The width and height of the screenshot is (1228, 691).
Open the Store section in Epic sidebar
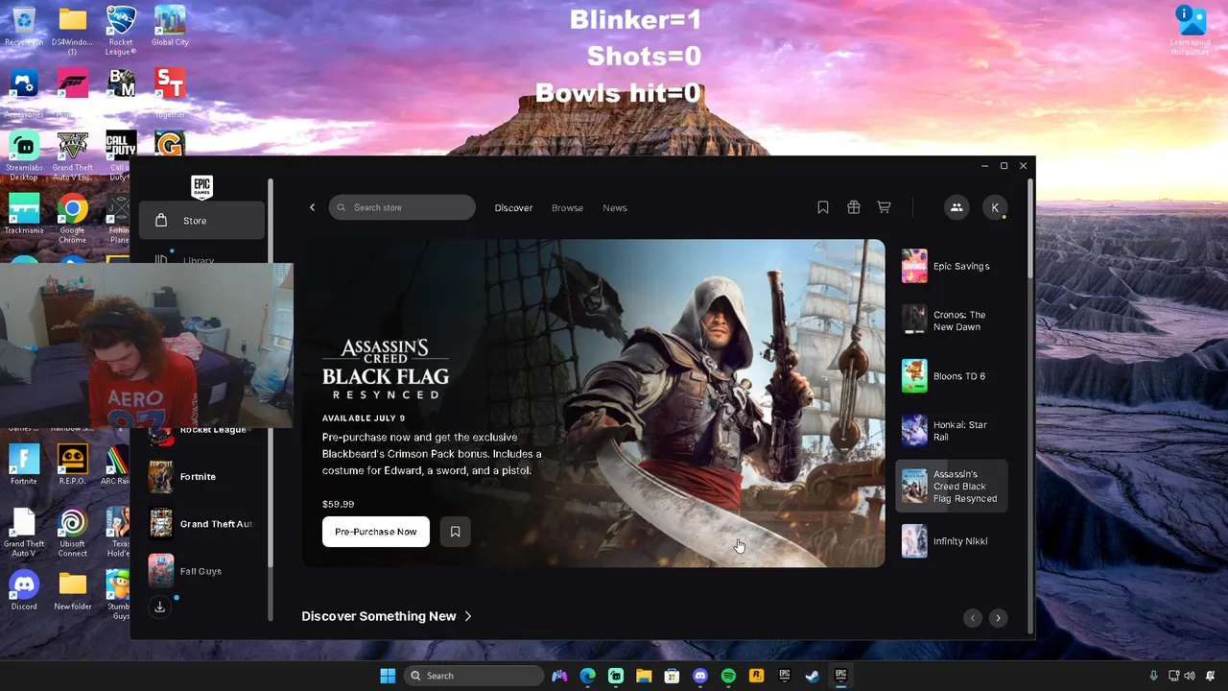[201, 221]
